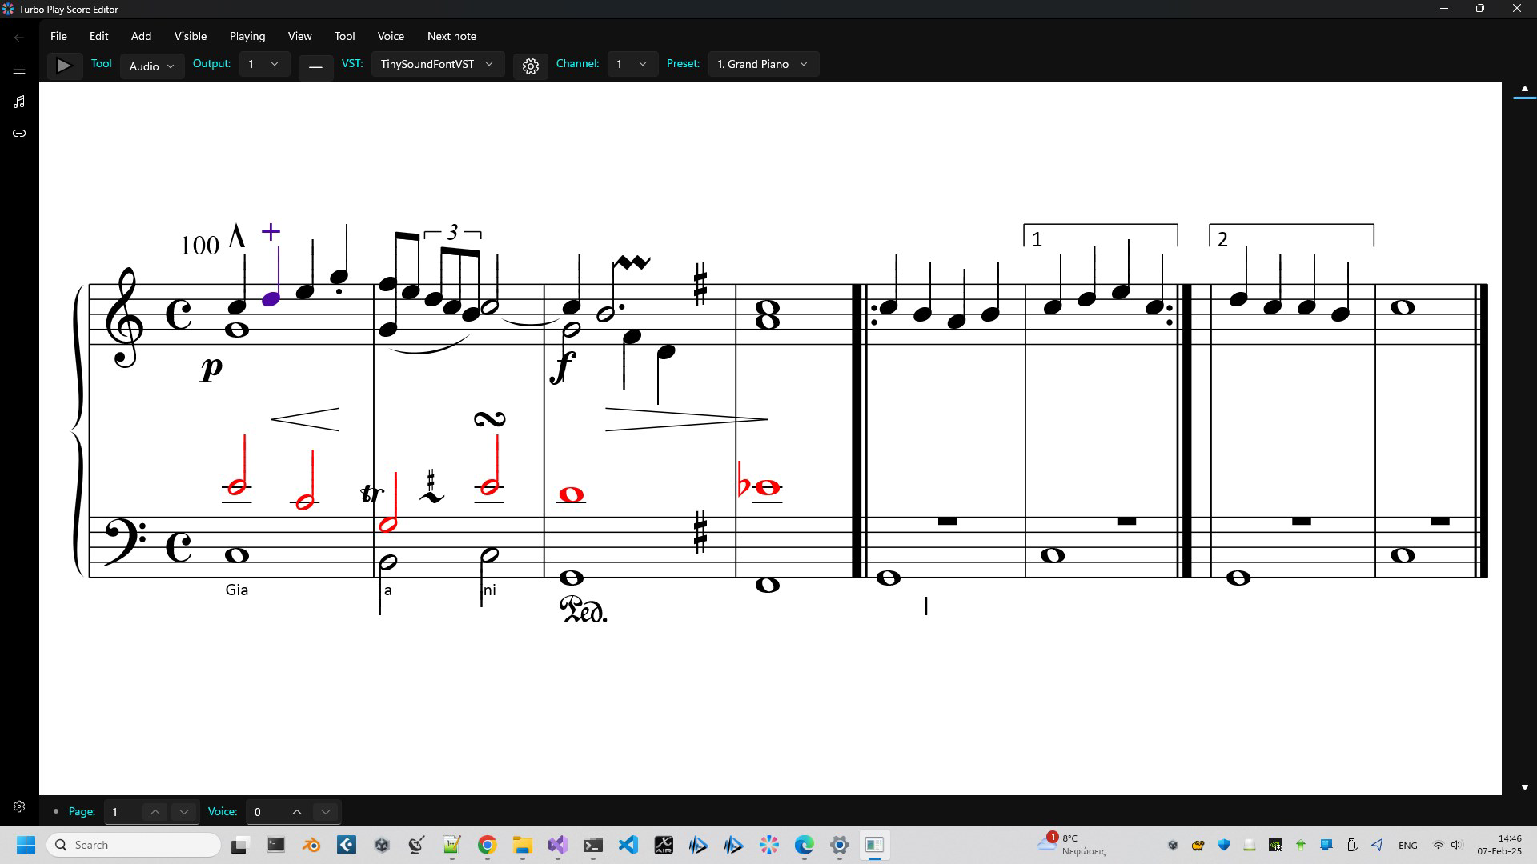Open the Next note menu

coord(451,36)
